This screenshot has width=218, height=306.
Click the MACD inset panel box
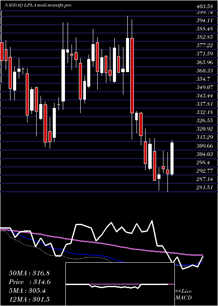click(120, 284)
